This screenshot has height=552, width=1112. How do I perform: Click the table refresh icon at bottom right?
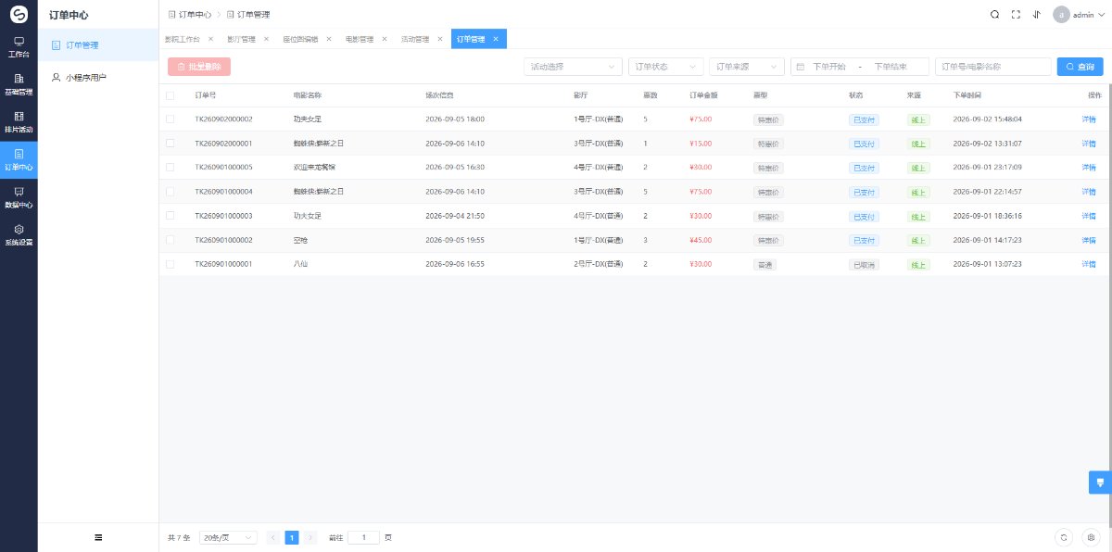tap(1064, 537)
